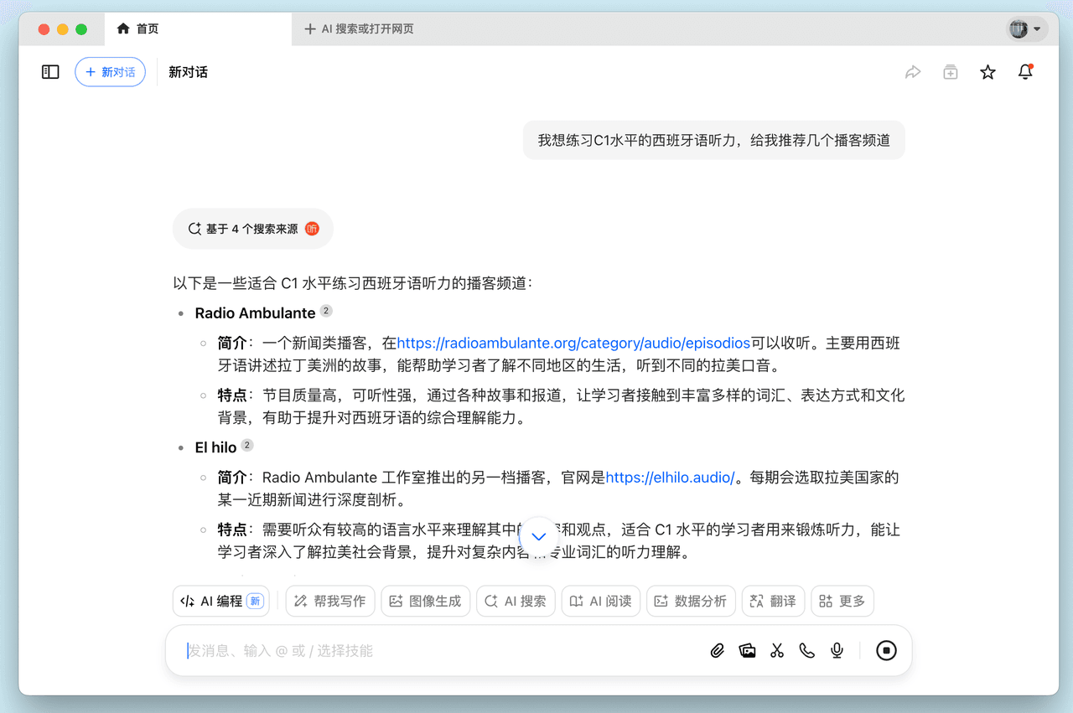Click the share arrow icon
This screenshot has height=713, width=1073.
[913, 72]
